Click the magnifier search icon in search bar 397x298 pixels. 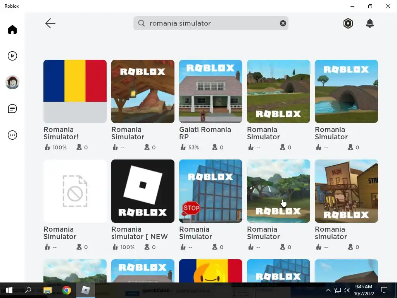click(142, 23)
